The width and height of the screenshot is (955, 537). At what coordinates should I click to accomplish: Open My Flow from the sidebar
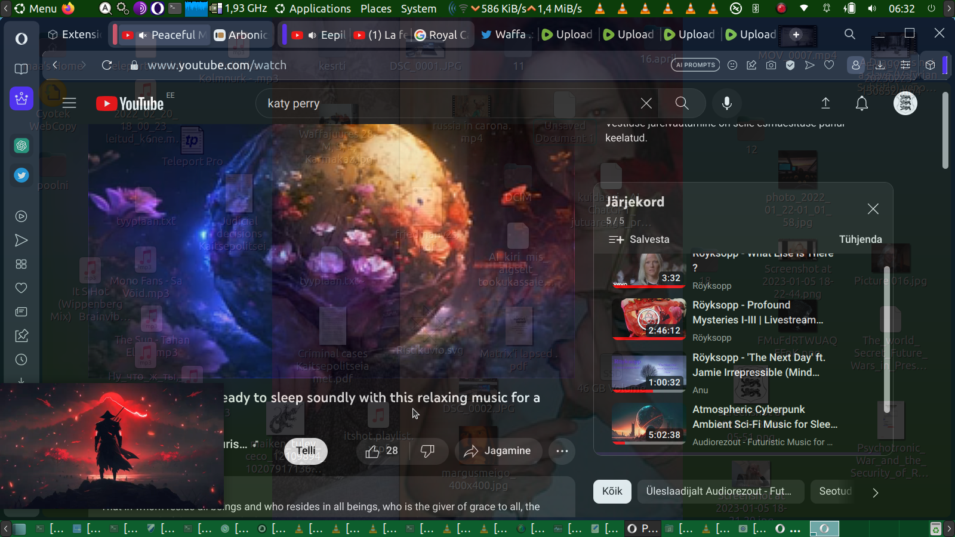[21, 240]
